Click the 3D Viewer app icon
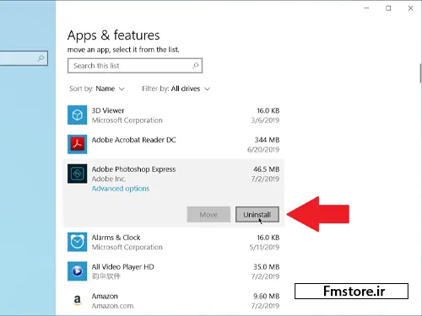 [x=77, y=115]
